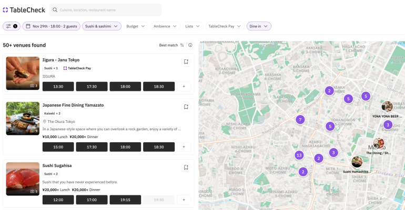Open the Sushi Sugahisa listing title
405x210 pixels.
pos(57,165)
